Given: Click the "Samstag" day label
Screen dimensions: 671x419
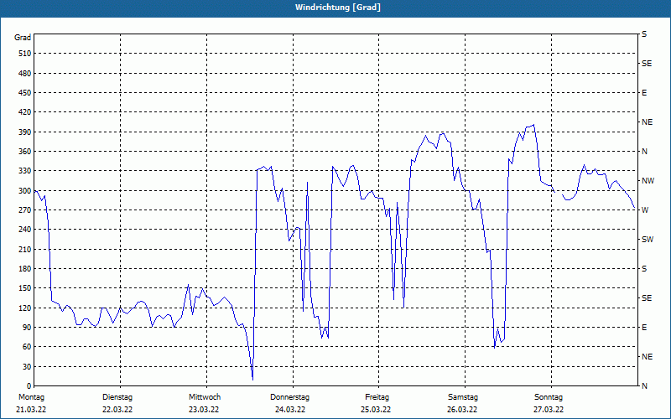Looking at the screenshot, I should (463, 397).
